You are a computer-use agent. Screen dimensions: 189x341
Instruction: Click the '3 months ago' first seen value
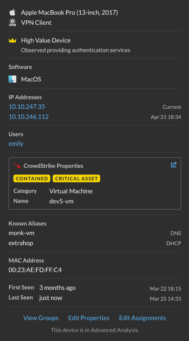click(x=58, y=288)
